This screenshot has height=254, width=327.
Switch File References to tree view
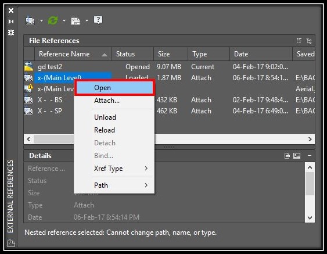coord(309,41)
